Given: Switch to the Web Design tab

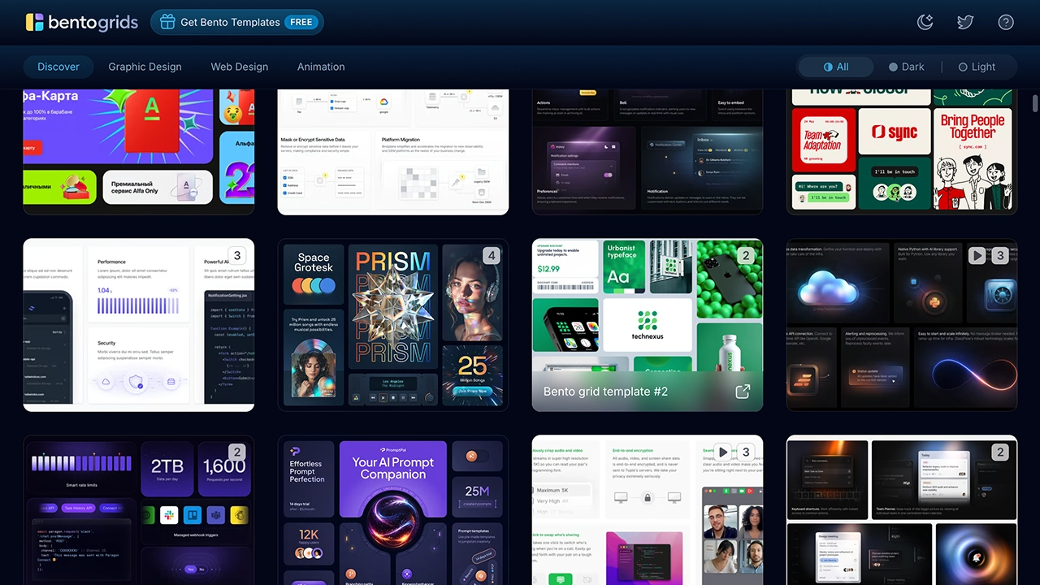Looking at the screenshot, I should 240,67.
